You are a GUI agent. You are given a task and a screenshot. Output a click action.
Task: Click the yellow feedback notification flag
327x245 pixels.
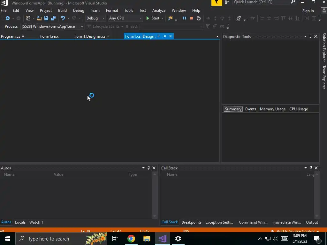point(217,3)
